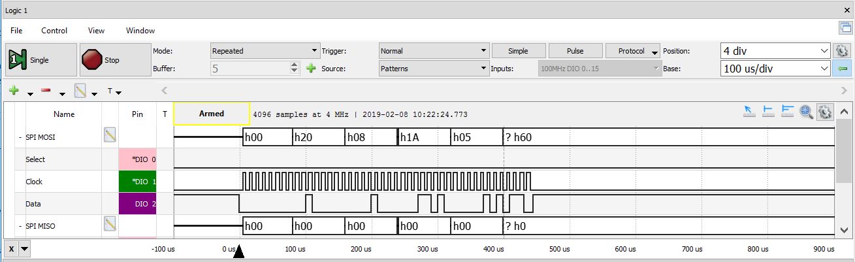Click the X cursor button at bottom-left
The image size is (855, 262).
11,248
